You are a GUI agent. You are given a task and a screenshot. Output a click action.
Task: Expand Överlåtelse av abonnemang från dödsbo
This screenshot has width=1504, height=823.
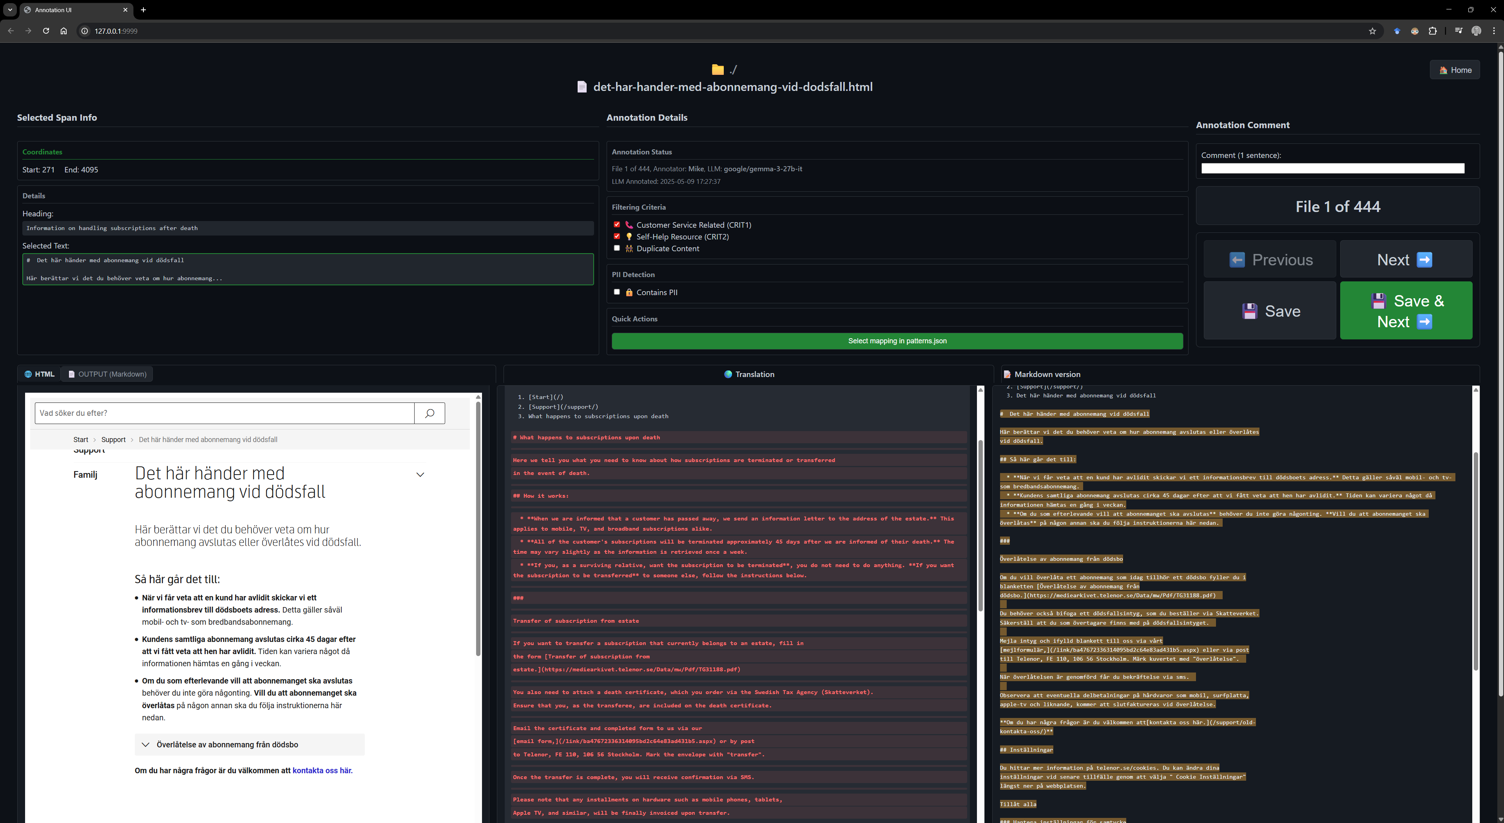(x=249, y=744)
